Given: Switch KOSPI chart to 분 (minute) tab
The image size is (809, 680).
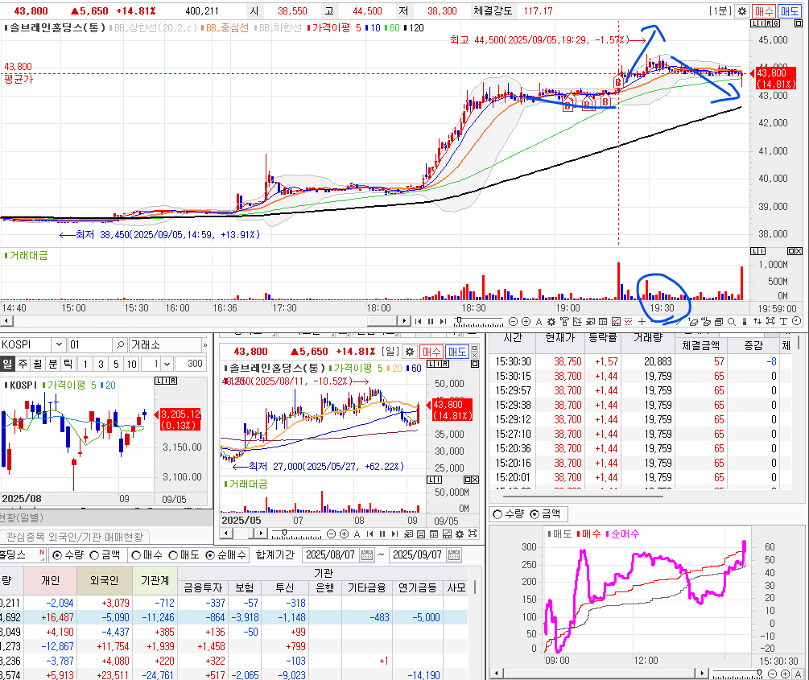Looking at the screenshot, I should click(x=52, y=365).
